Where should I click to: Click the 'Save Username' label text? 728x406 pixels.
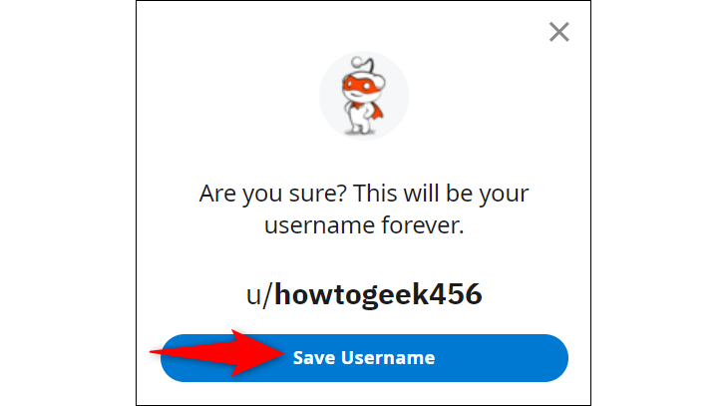coord(364,358)
